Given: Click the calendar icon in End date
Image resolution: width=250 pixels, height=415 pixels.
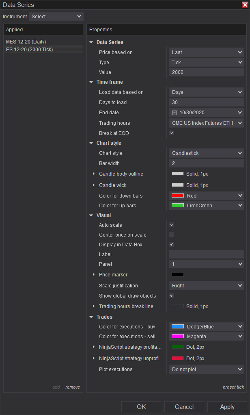Looking at the screenshot, I should (x=175, y=113).
